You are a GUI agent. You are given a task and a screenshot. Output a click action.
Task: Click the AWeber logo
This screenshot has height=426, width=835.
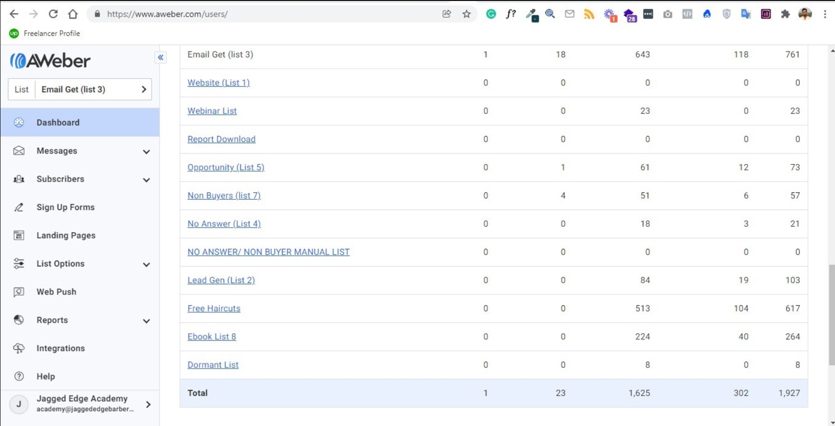[x=51, y=61]
